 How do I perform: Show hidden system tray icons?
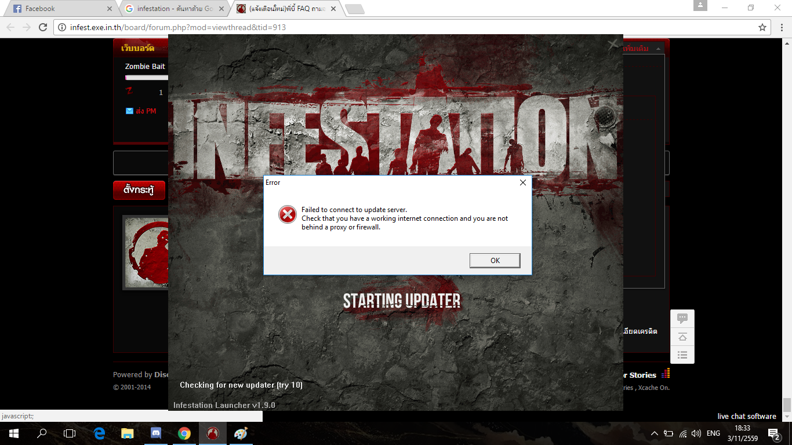click(655, 433)
